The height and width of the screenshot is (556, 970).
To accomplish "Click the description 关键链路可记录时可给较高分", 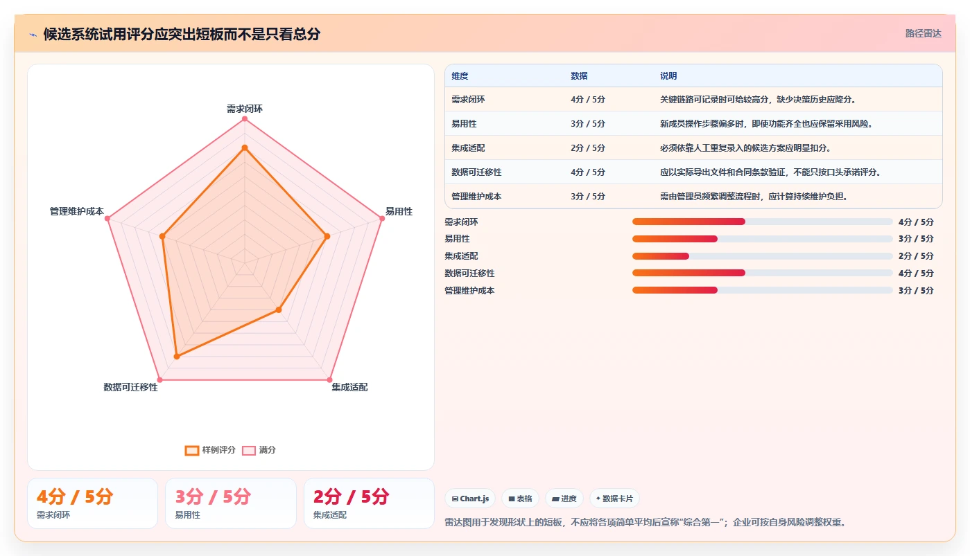I will coord(714,100).
